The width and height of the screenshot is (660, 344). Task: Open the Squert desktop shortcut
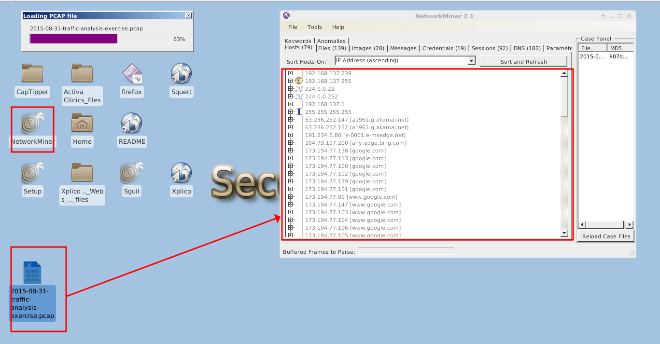coord(181,73)
